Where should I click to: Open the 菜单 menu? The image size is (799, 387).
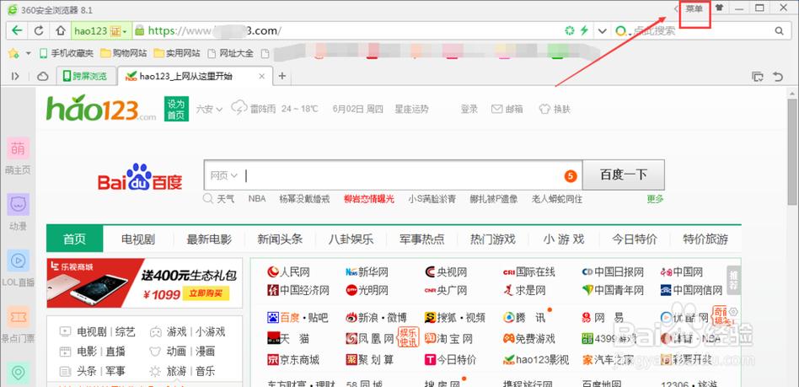click(694, 8)
